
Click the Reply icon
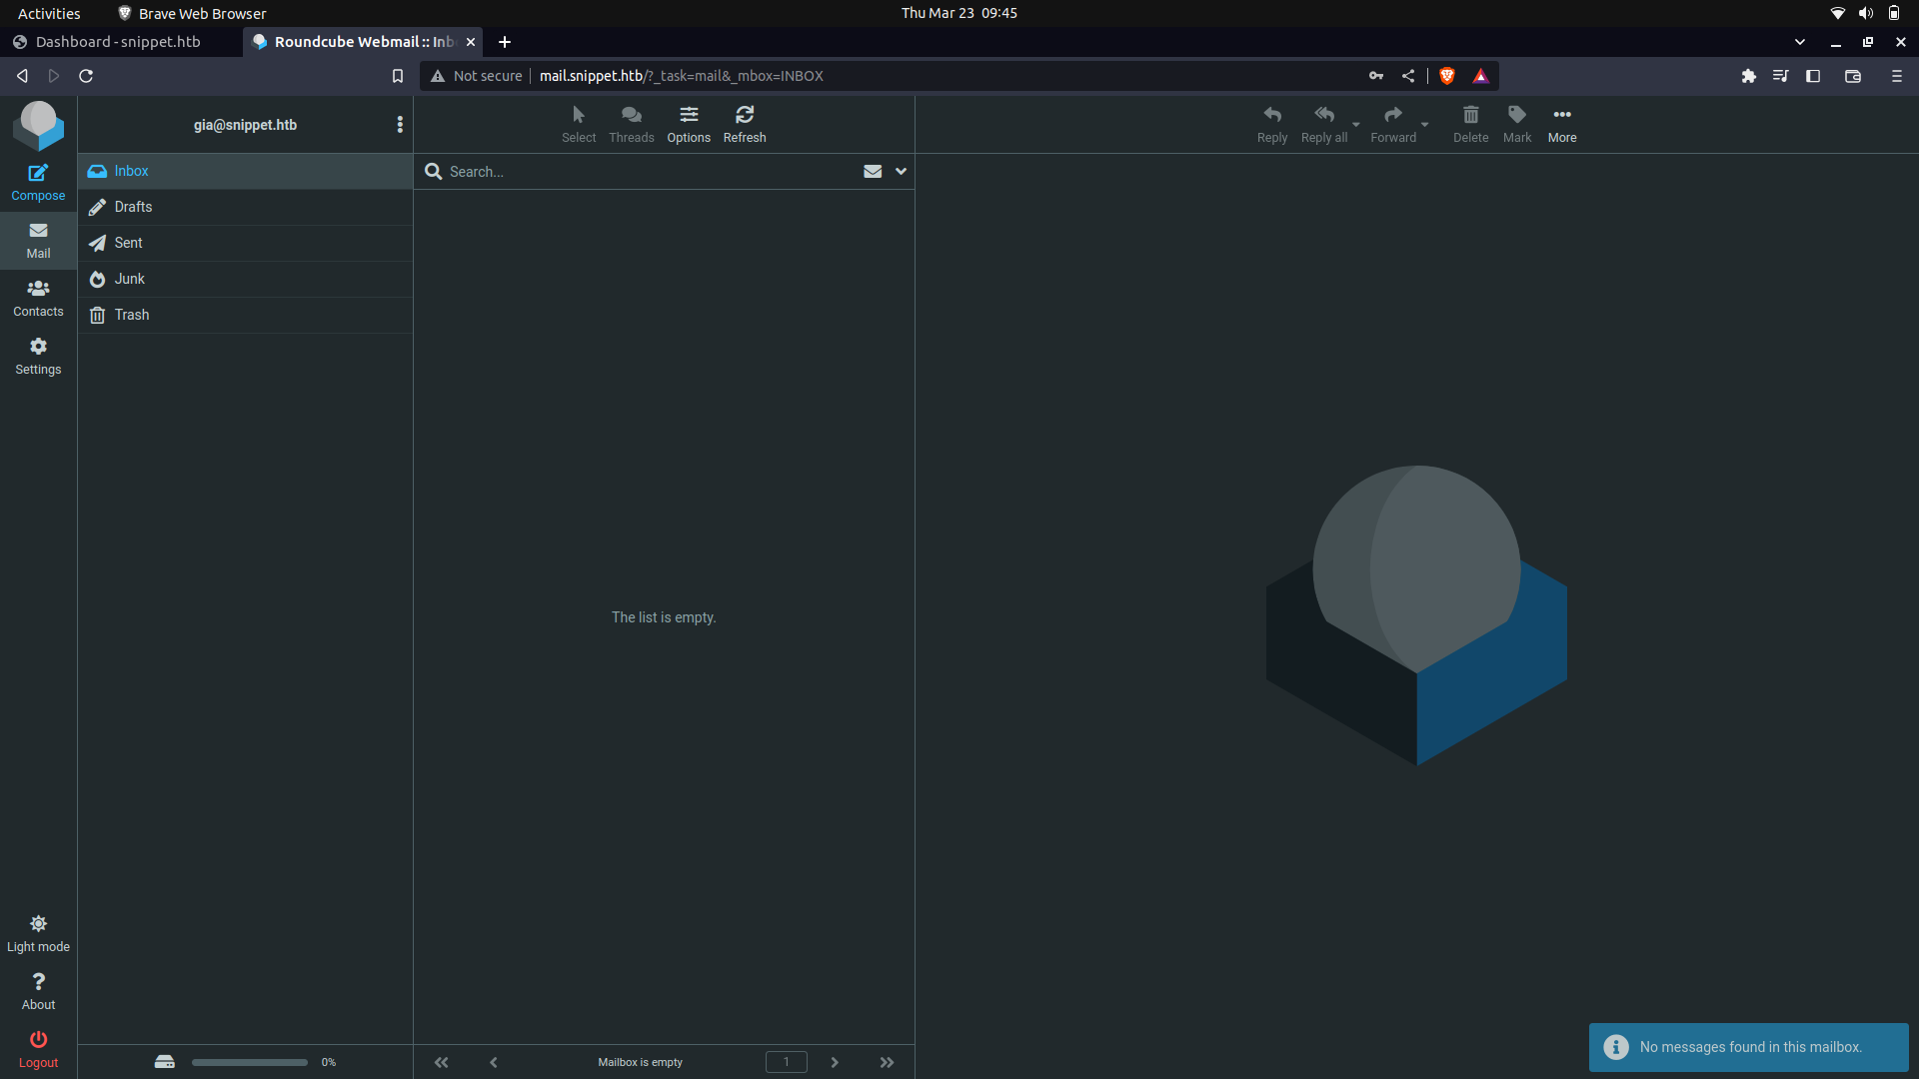tap(1271, 122)
